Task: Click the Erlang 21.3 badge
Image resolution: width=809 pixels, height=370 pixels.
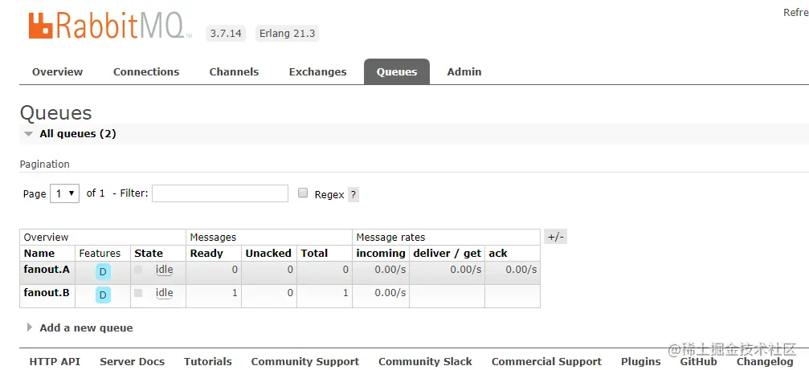Action: tap(288, 34)
